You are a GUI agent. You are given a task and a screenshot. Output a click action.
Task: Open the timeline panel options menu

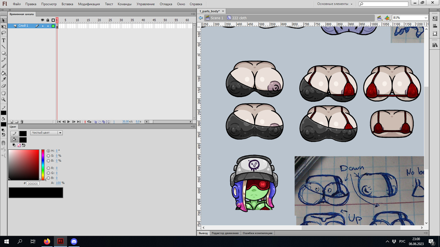pyautogui.click(x=193, y=14)
